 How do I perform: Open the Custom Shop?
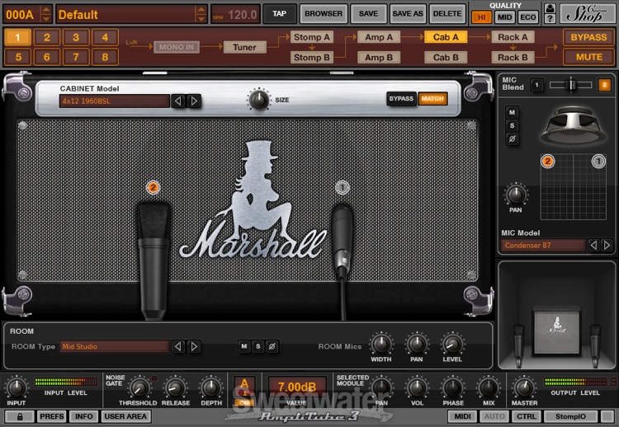[588, 13]
